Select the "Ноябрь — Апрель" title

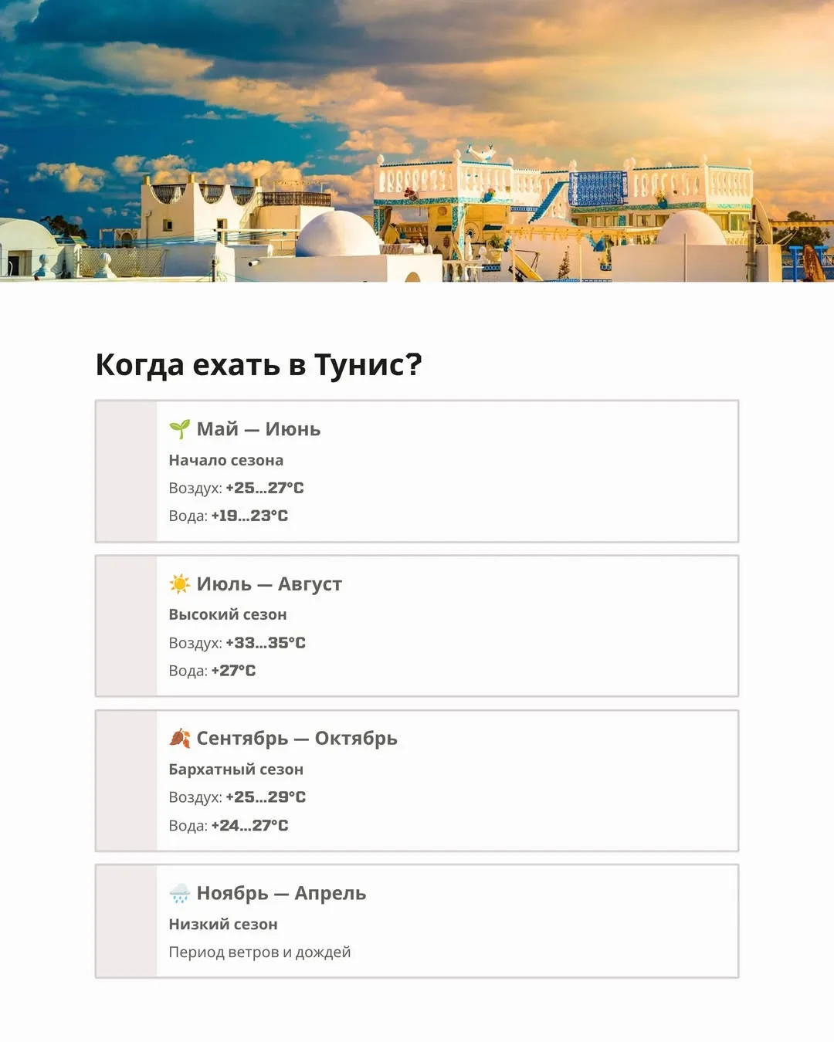pos(281,893)
